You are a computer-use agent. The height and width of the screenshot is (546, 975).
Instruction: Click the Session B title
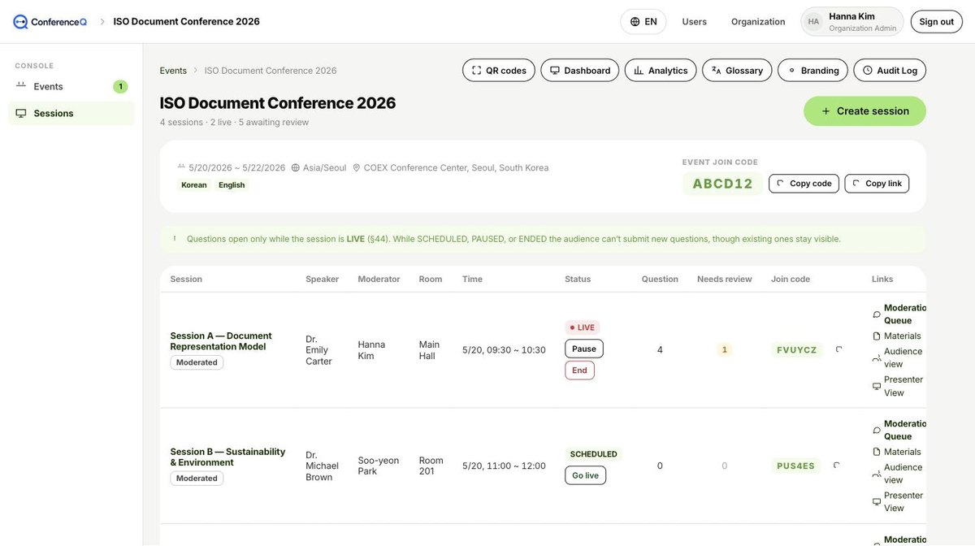[x=227, y=457]
